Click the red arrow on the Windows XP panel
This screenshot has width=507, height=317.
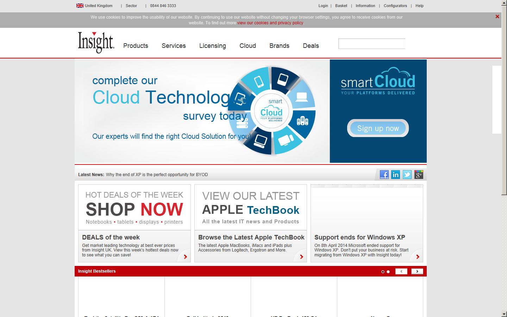418,257
